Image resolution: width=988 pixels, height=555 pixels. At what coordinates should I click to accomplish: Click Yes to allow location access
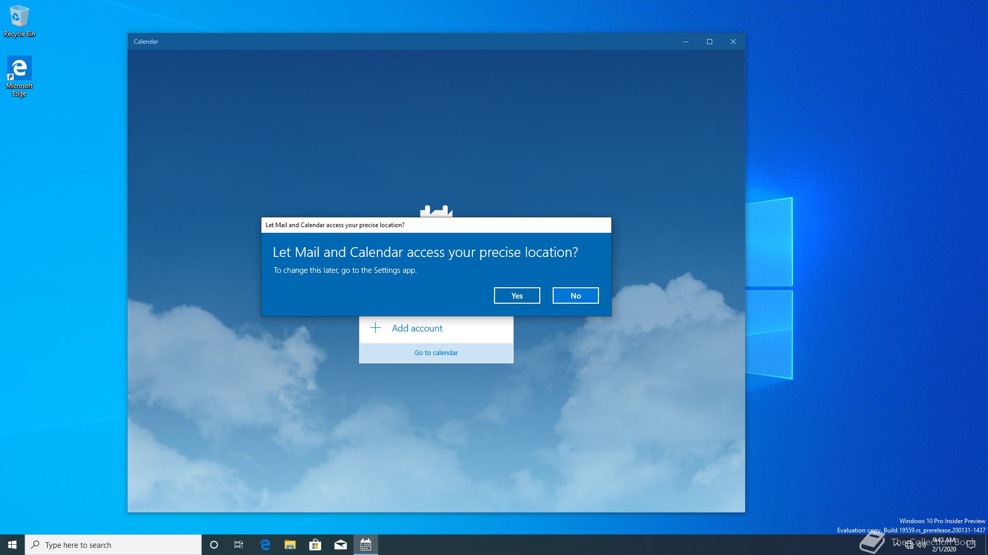[x=517, y=295]
